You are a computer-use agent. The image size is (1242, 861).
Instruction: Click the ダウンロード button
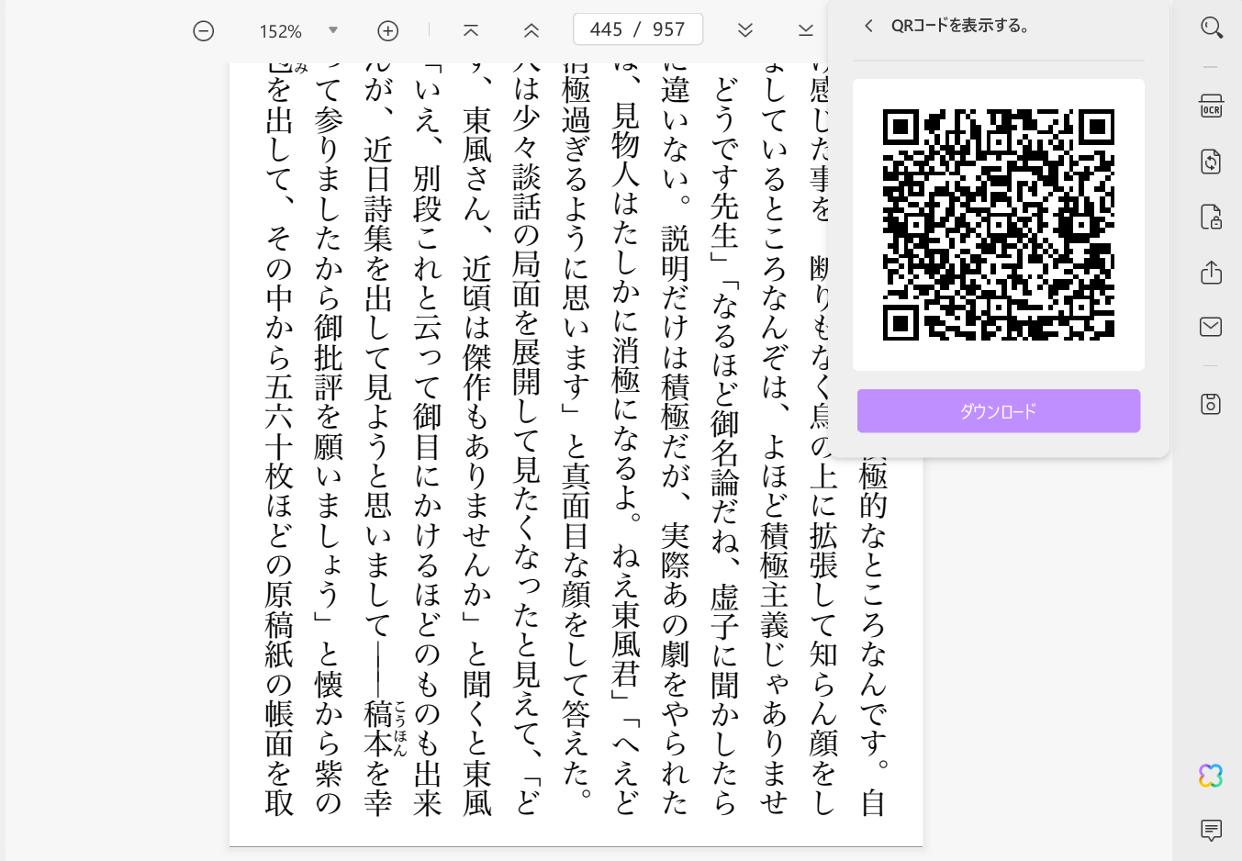[999, 411]
